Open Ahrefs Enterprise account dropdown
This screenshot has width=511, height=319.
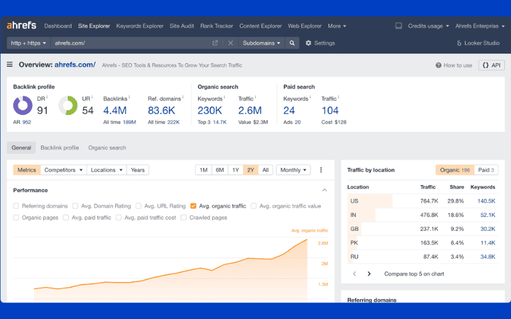[480, 26]
